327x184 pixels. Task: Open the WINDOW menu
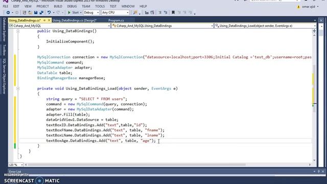tap(128, 6)
